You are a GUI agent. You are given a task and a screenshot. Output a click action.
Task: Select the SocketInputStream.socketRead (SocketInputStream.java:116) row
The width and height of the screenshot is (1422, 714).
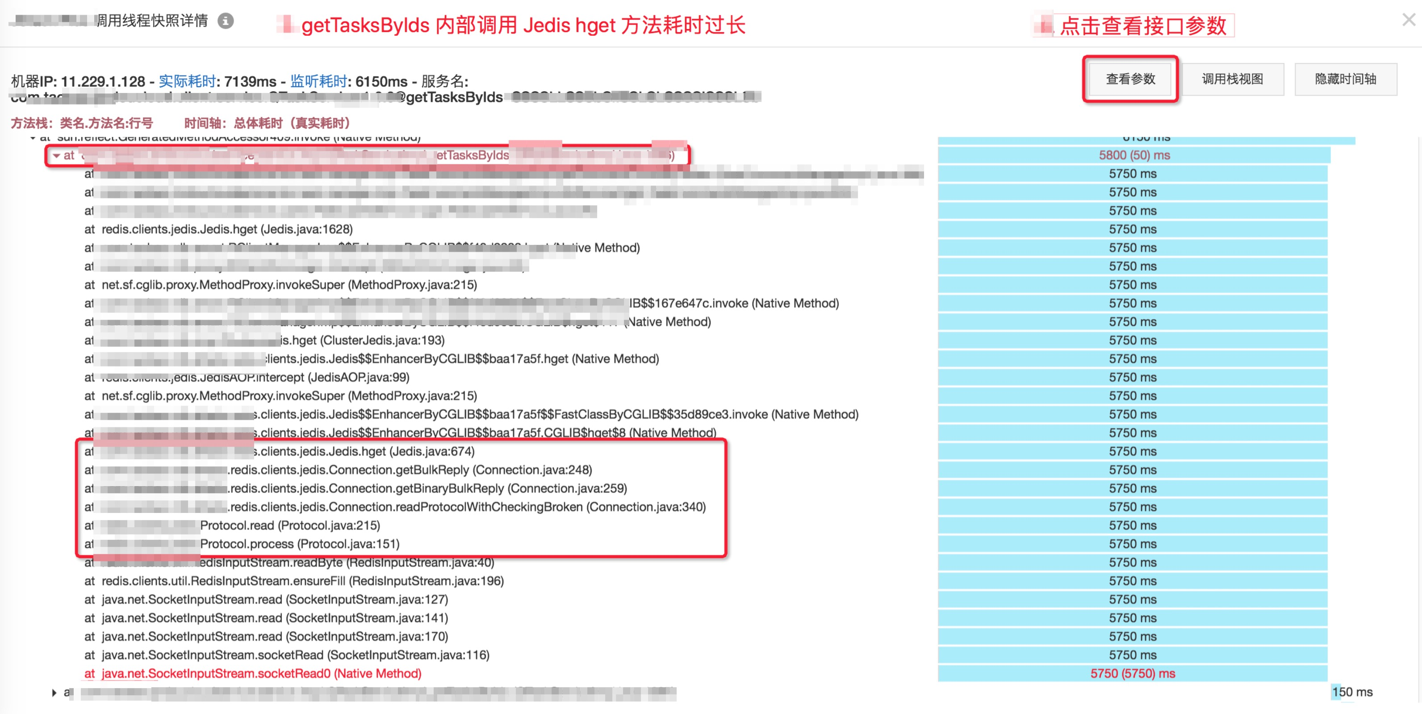(287, 655)
